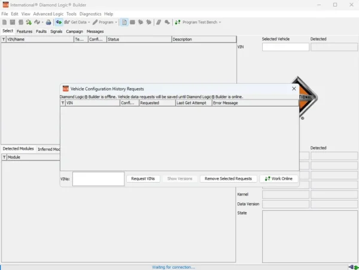Open the Advanced Logic menu
Image resolution: width=359 pixels, height=270 pixels.
48,14
